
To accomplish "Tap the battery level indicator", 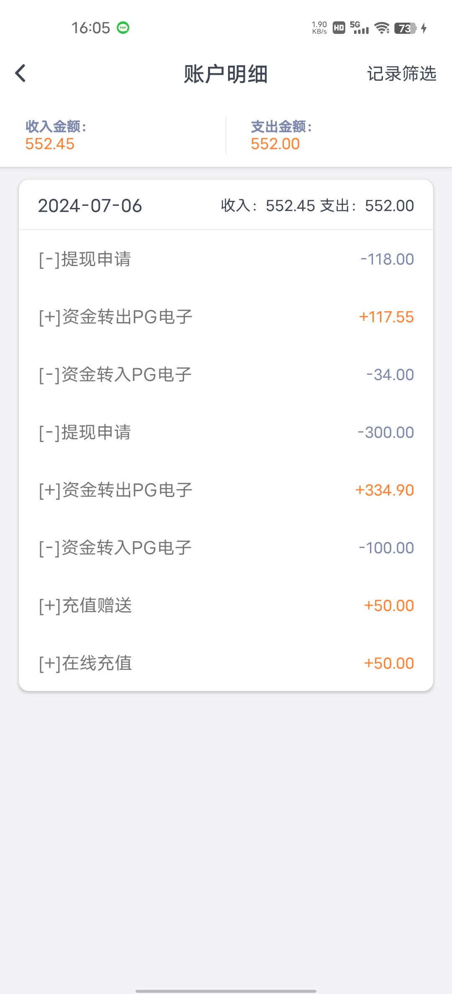I will pos(405,28).
